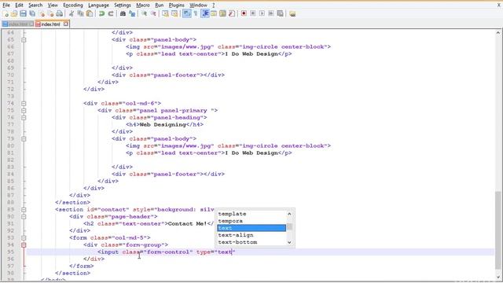Viewport: 503px width, 283px height.
Task: Open the Plugins menu
Action: [x=176, y=6]
